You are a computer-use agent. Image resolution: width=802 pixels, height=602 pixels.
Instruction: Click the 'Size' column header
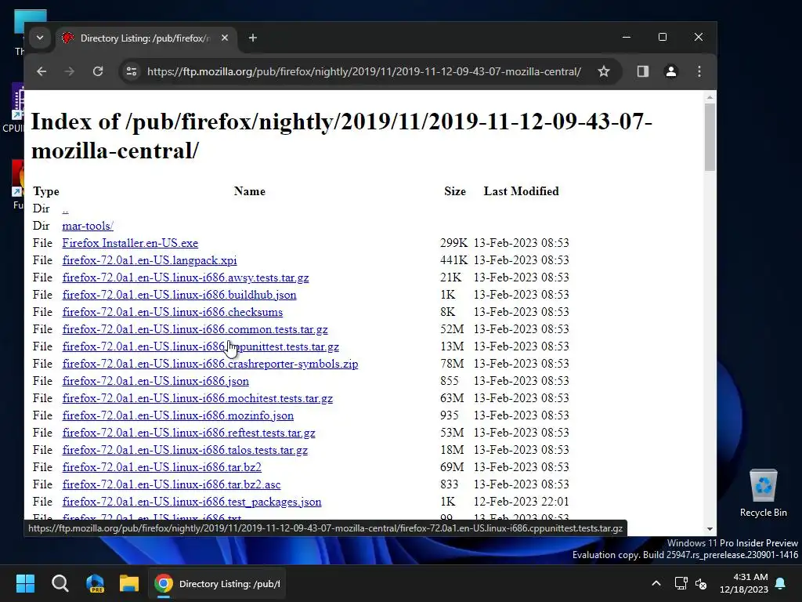[455, 191]
